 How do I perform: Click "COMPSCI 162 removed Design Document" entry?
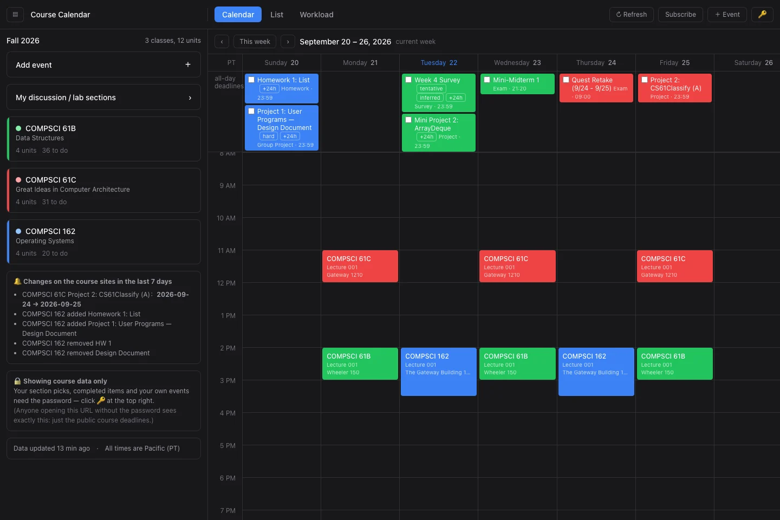[x=86, y=353]
